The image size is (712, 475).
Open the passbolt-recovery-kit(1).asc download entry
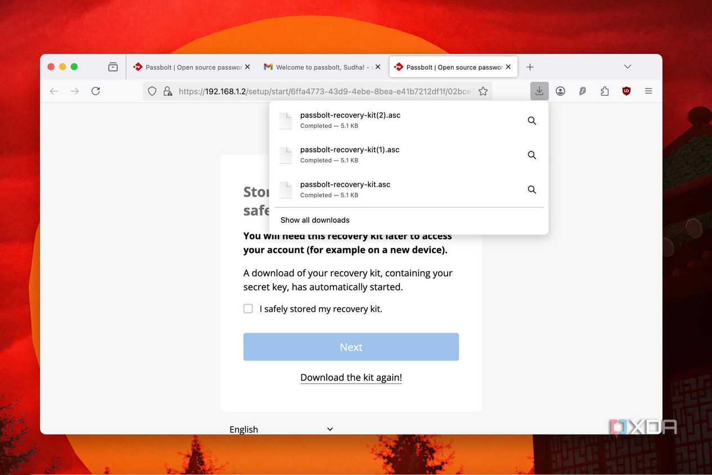pos(409,155)
